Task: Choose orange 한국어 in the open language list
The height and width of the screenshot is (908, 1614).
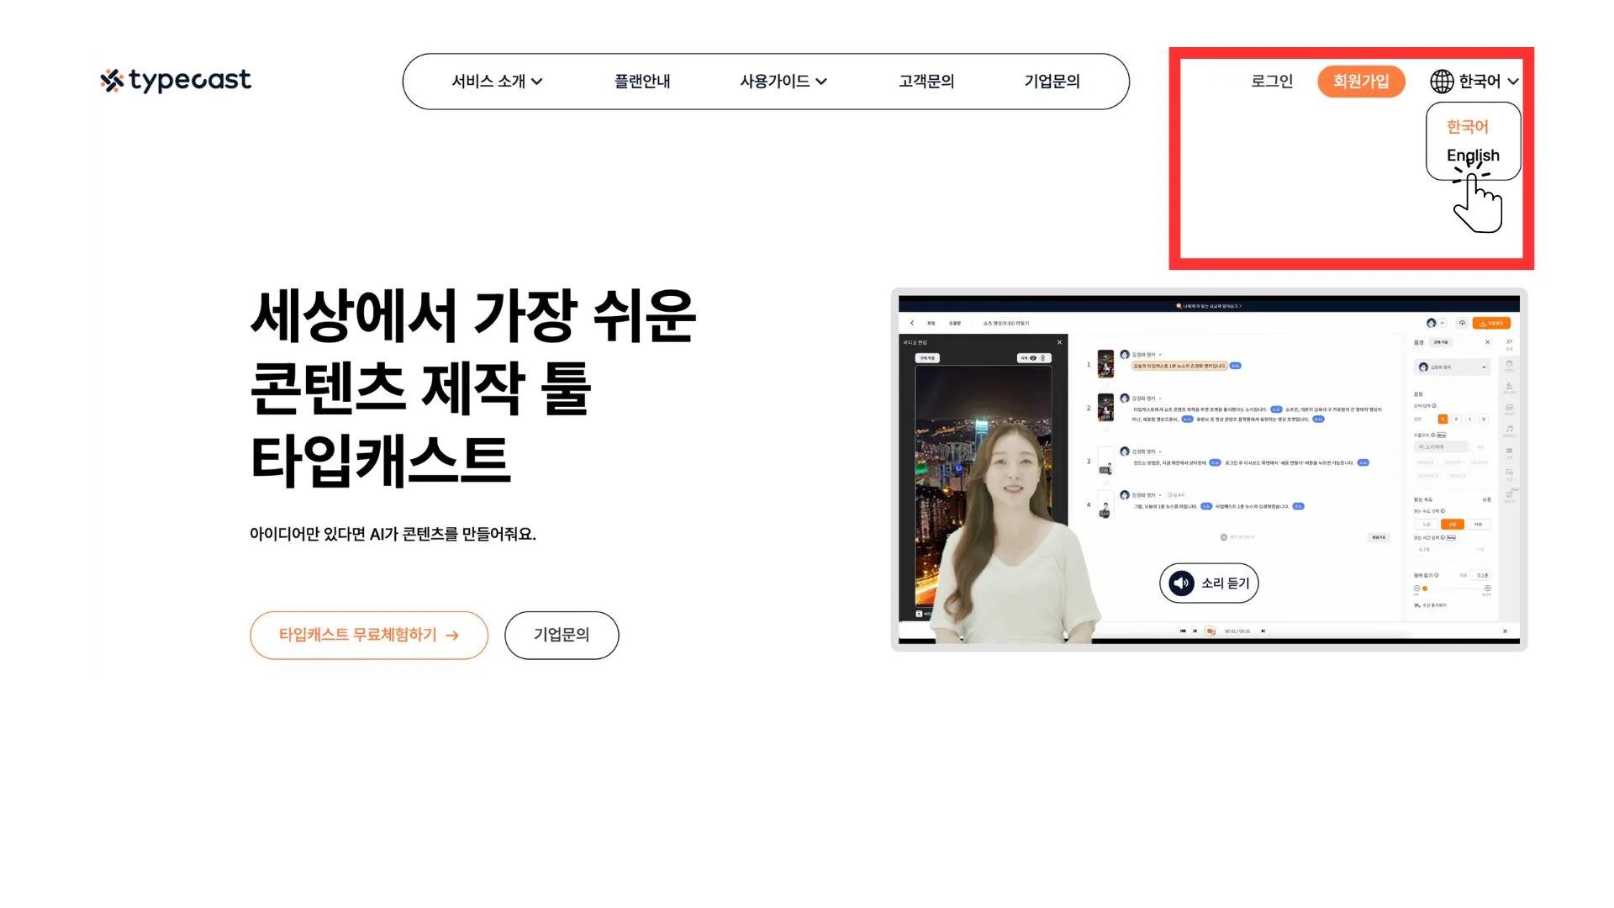Action: coord(1468,127)
